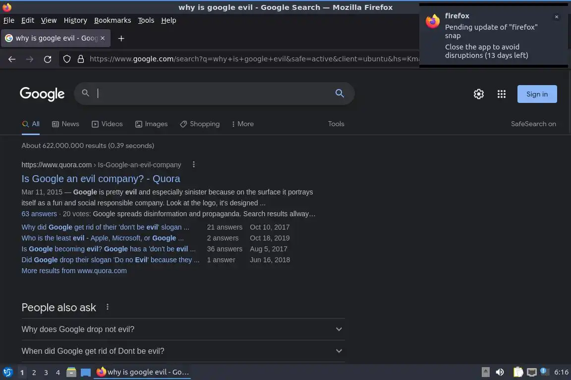Open 'More results from www.quora.com'
The image size is (571, 380).
(74, 271)
